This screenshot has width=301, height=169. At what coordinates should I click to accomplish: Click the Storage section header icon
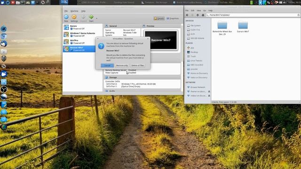tap(107, 77)
